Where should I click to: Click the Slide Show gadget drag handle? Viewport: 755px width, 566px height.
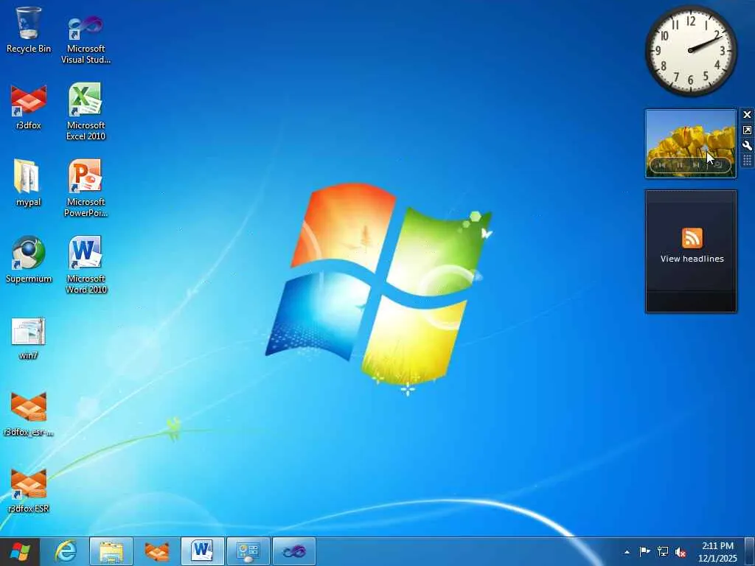click(x=747, y=161)
